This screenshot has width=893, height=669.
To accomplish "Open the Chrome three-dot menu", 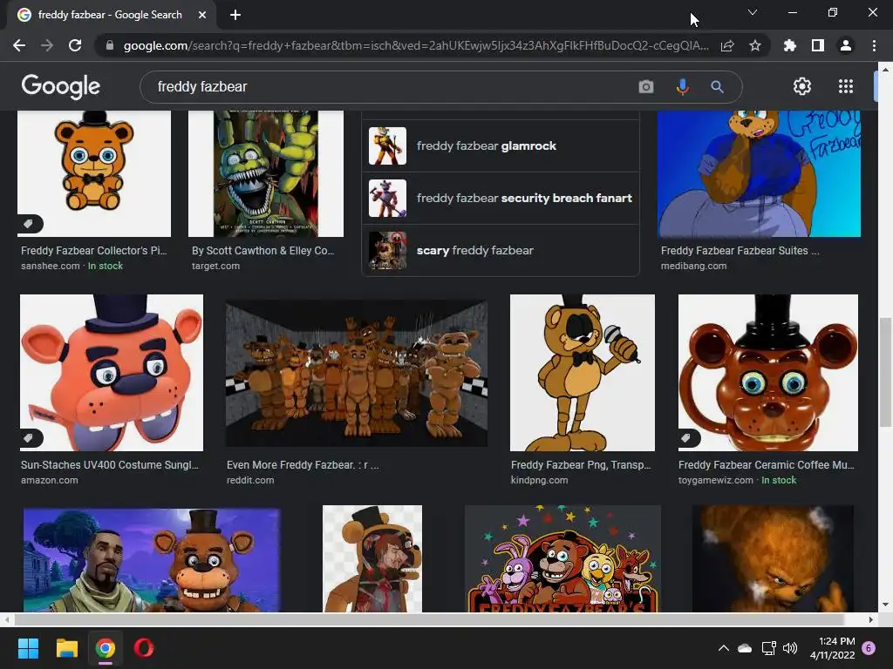I will tap(874, 45).
